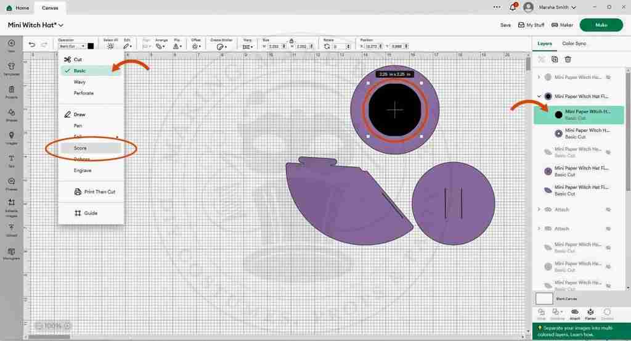Click the Upload icon in sidebar
Viewport: 631px width, 341px height.
[11, 229]
